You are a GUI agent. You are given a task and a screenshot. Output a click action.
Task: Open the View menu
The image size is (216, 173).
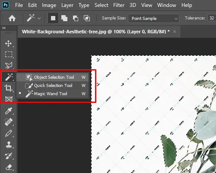[146, 5]
